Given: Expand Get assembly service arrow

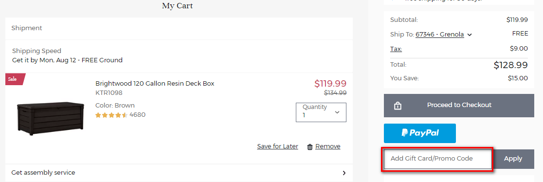Looking at the screenshot, I should [344, 173].
